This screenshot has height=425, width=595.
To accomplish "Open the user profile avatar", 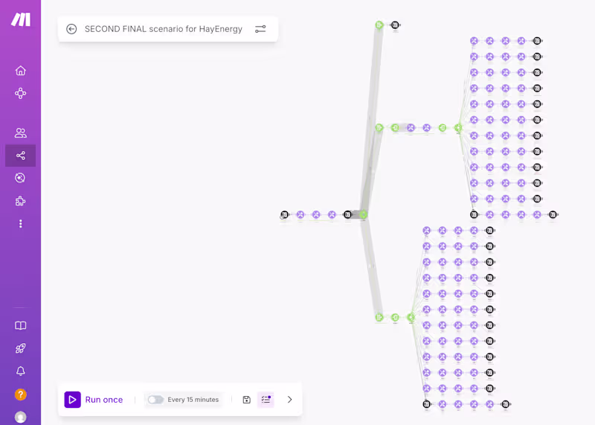I will tap(21, 418).
